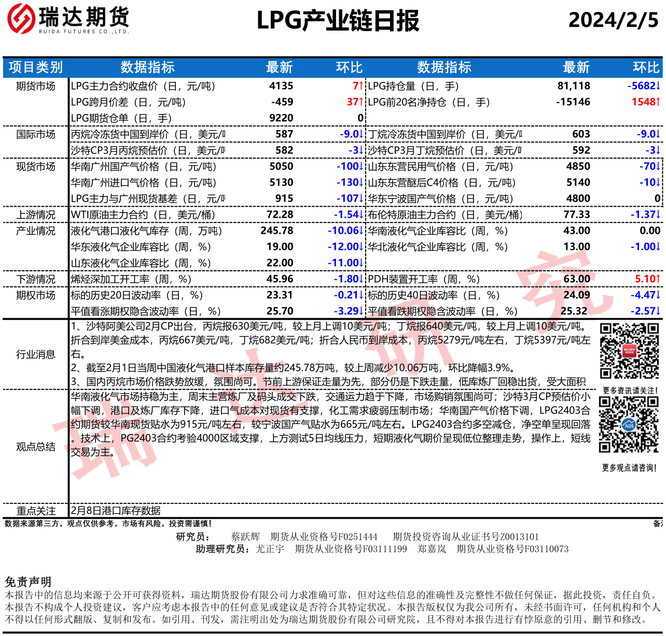Click the red up arrow beside 1548
Image resolution: width=666 pixels, height=636 pixels.
point(658,102)
